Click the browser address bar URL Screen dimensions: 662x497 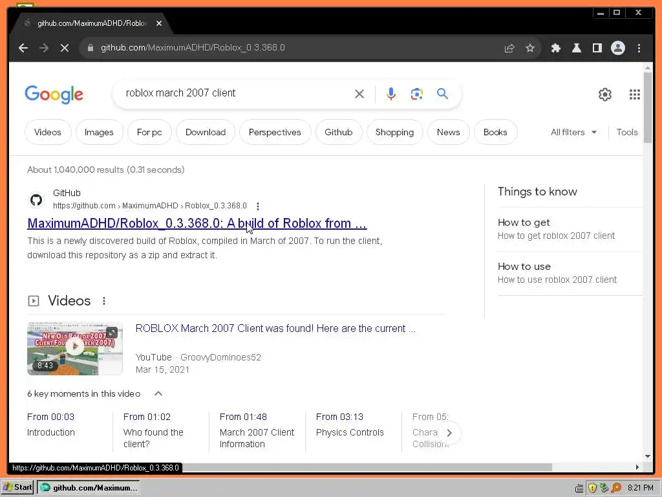click(193, 48)
